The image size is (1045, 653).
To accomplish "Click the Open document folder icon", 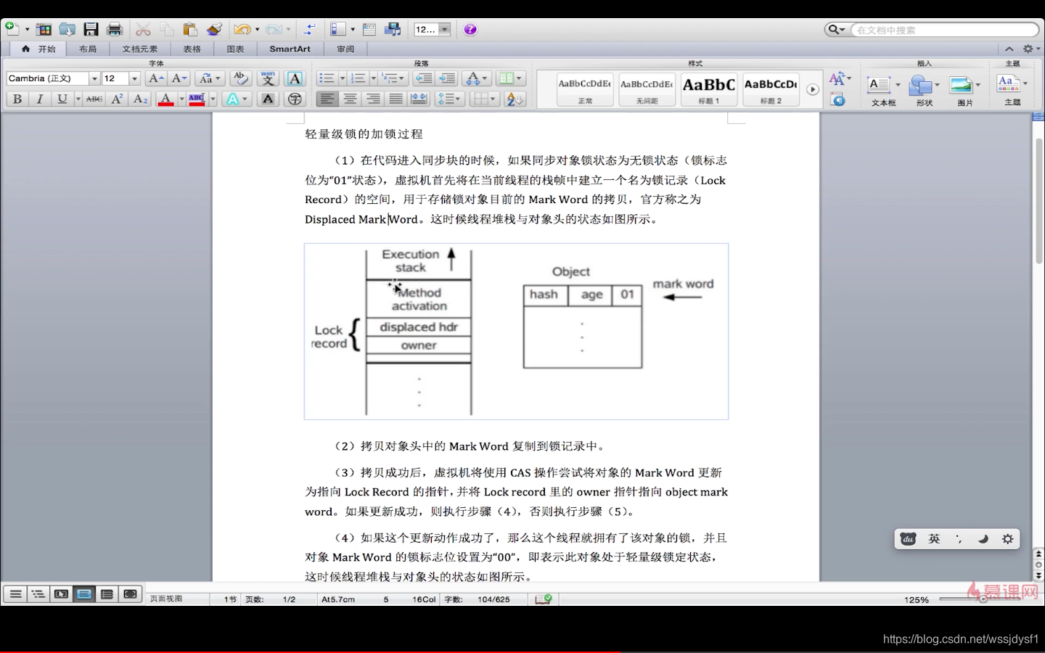I will click(67, 29).
